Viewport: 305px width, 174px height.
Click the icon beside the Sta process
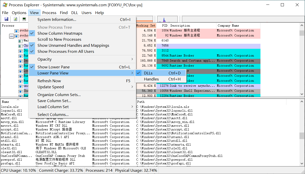(x=21, y=51)
